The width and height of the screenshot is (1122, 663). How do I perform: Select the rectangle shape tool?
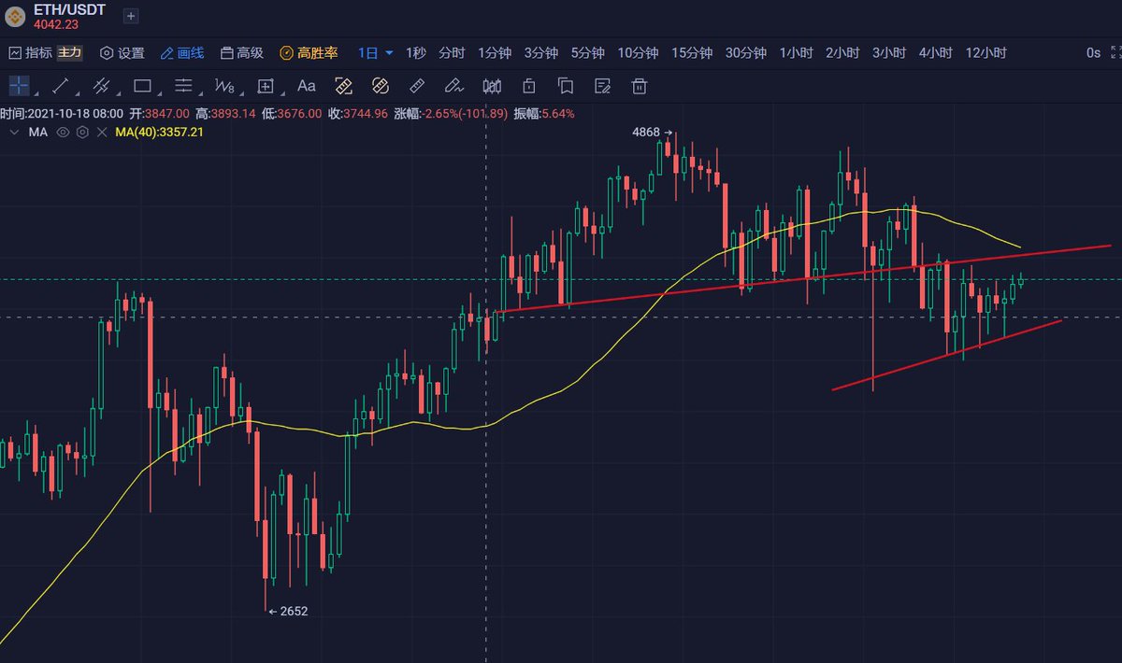tap(142, 86)
